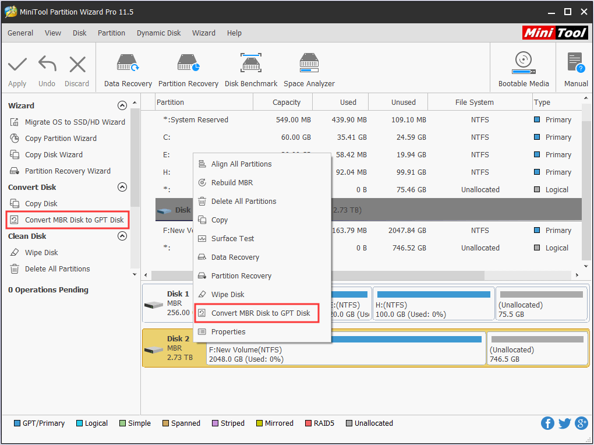Start Partition Recovery Wizard in sidebar

click(60, 171)
